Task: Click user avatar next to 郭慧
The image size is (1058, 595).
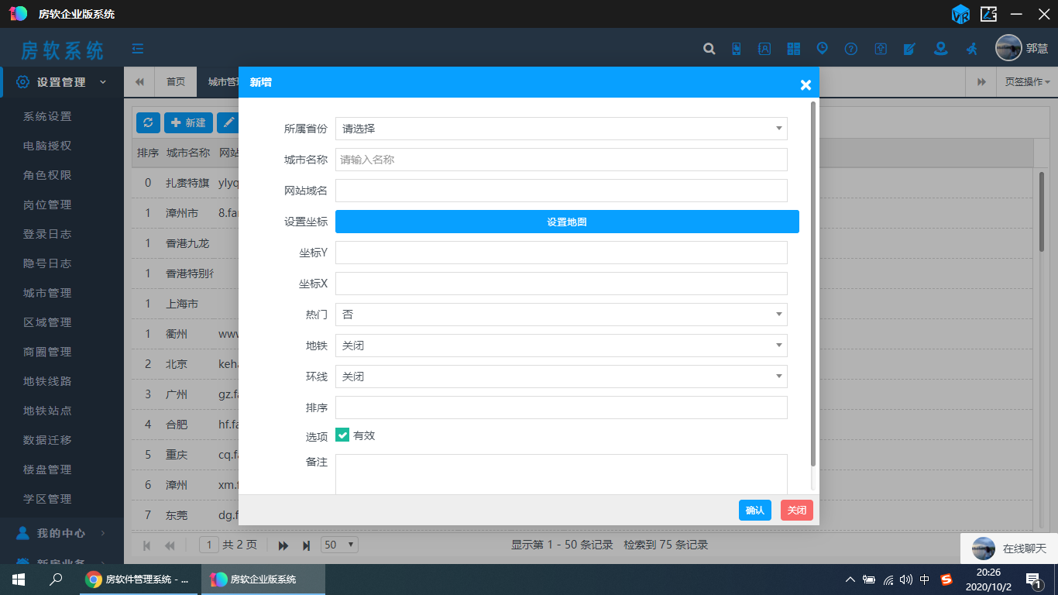Action: pyautogui.click(x=1008, y=48)
